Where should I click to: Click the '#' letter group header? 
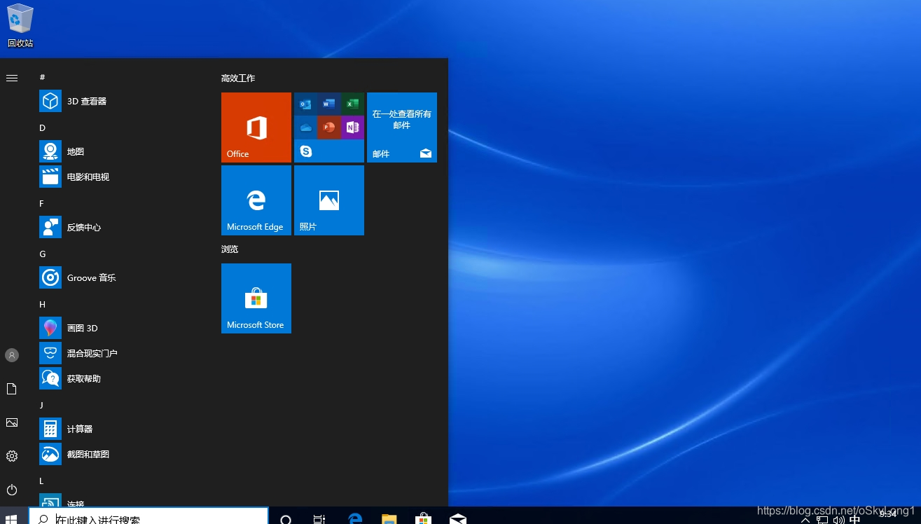click(42, 77)
